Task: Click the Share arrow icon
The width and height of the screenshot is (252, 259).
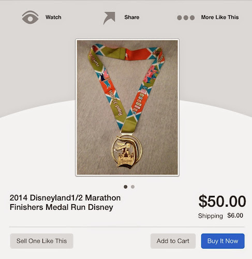Action: pos(109,18)
